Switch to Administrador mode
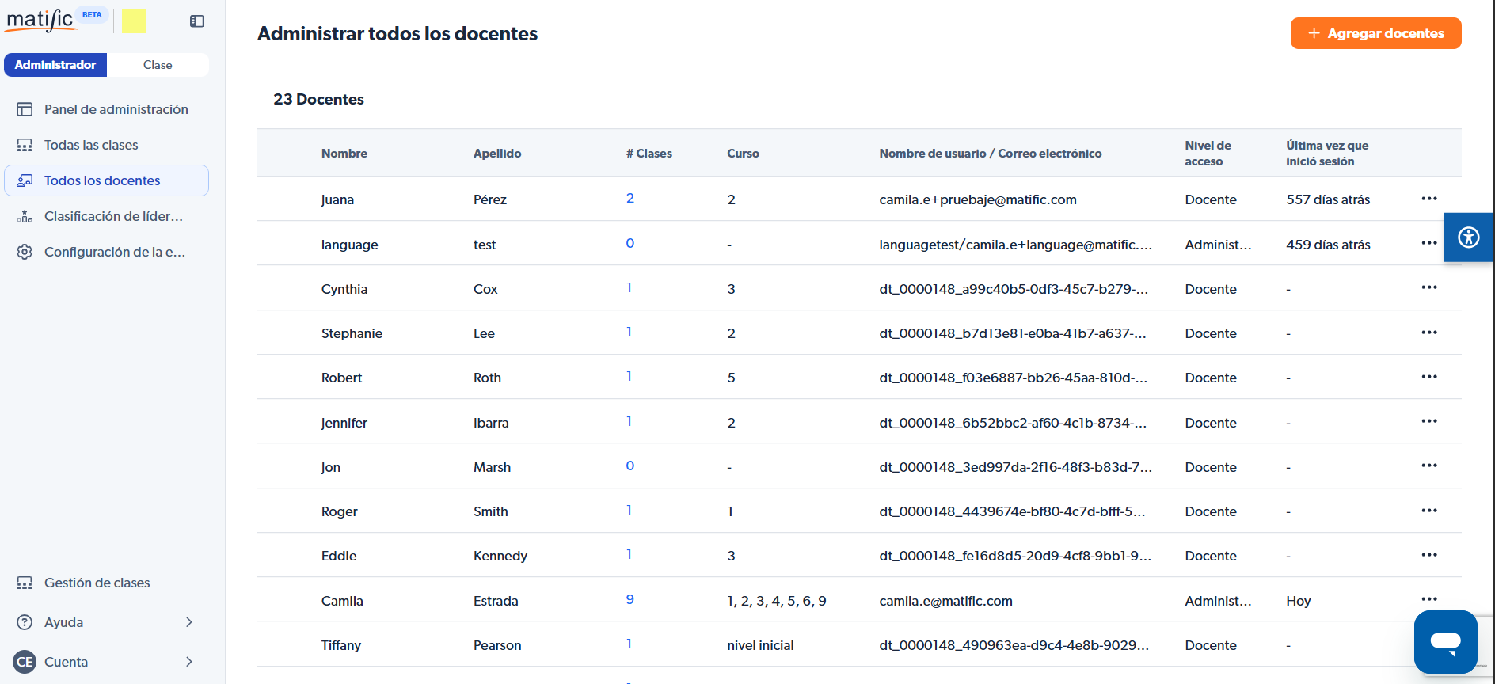Viewport: 1495px width, 684px height. coord(55,65)
